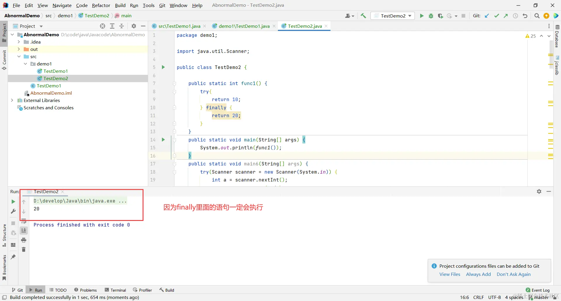Pin the Run tab
Viewport: 561px width, 301px height.
tap(13, 257)
